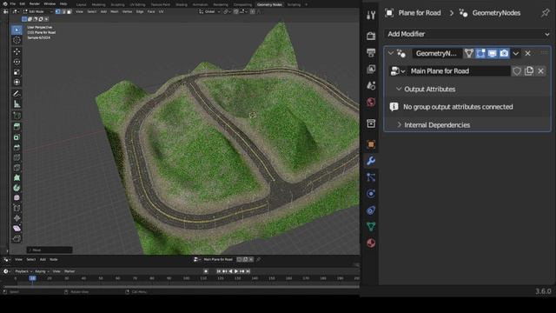Open the Edit Mode dropdown
Image resolution: width=556 pixels, height=313 pixels.
pos(38,11)
